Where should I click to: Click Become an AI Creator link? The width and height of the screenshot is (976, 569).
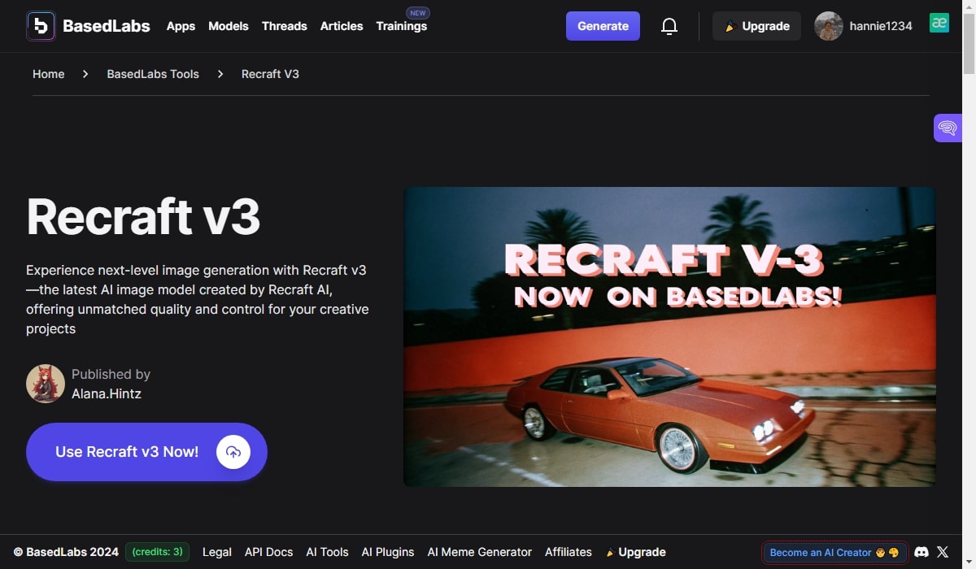coord(834,553)
